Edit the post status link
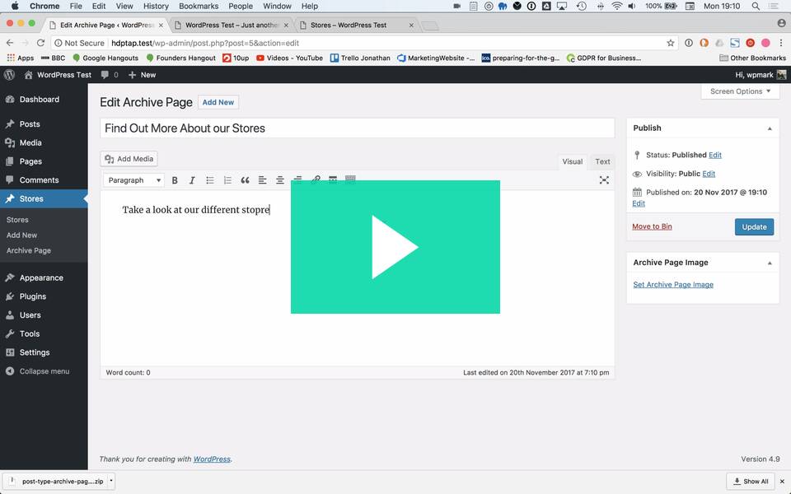The image size is (791, 494). (715, 155)
